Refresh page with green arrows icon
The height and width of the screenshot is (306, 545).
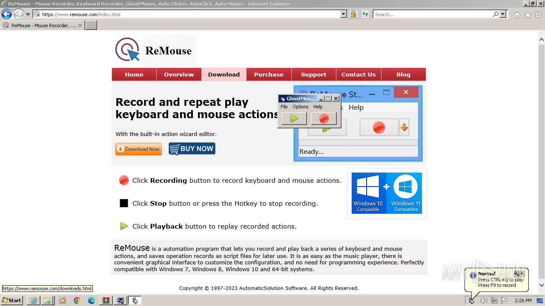pos(365,14)
